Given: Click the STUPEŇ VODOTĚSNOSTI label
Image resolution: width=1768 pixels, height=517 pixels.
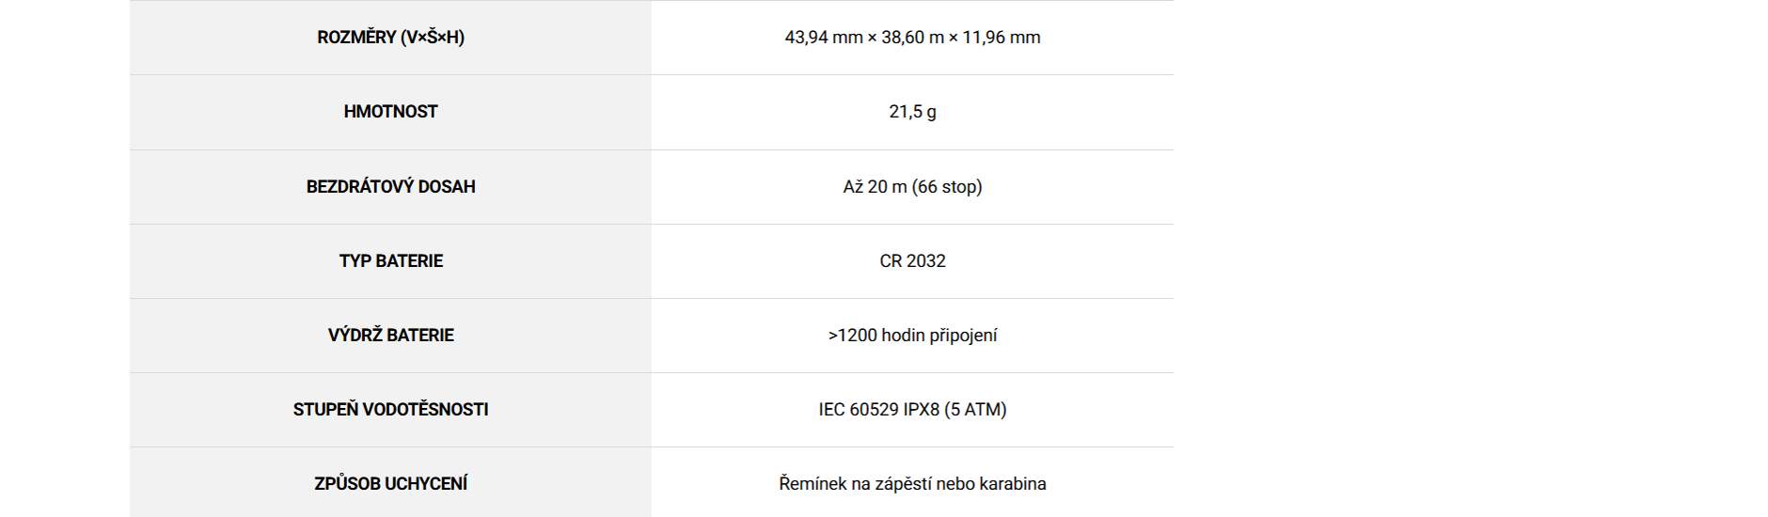Looking at the screenshot, I should pyautogui.click(x=390, y=409).
